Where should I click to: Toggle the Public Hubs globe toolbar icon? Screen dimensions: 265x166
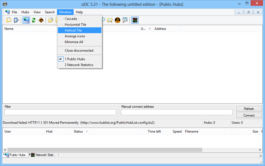26,20
